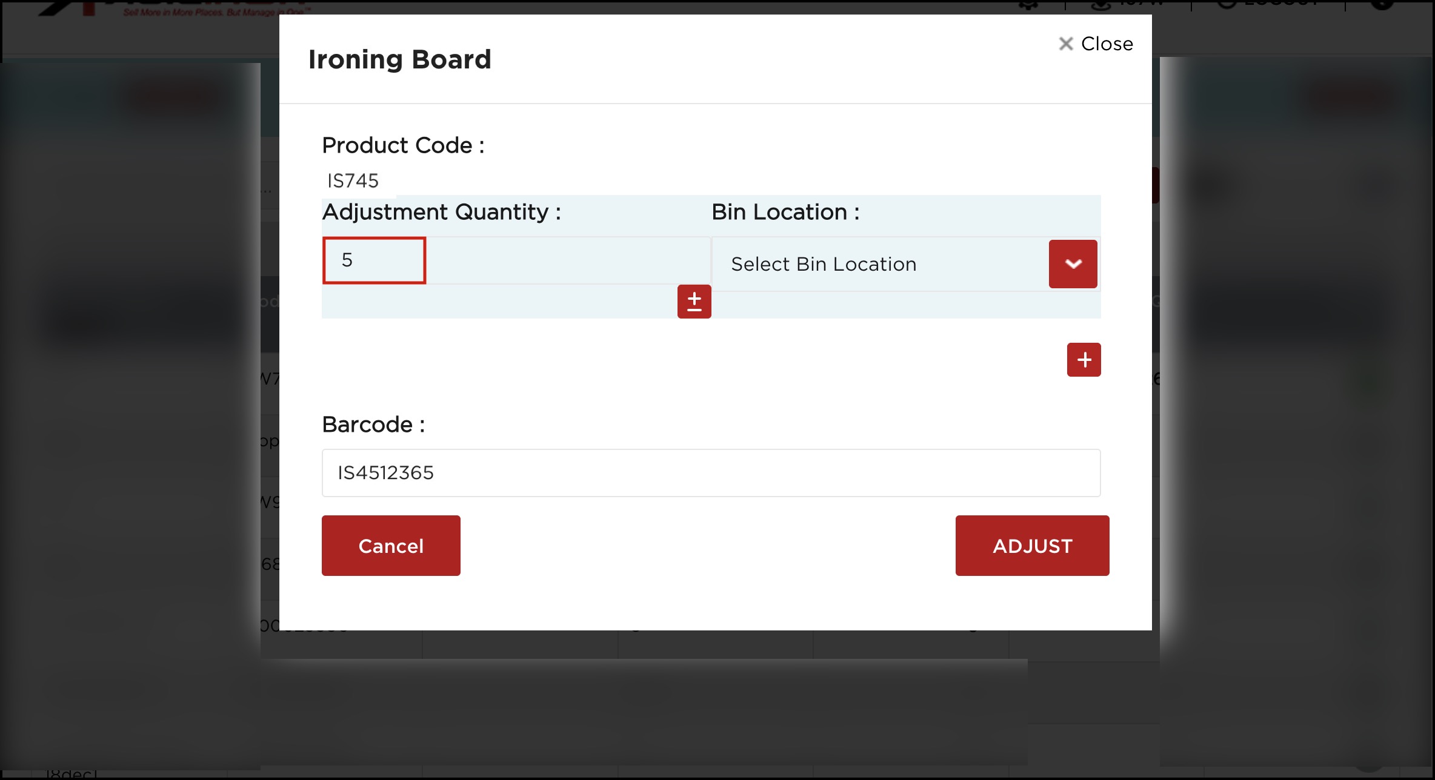Click the Select Bin Location placeholder text
This screenshot has width=1435, height=780.
click(x=824, y=264)
